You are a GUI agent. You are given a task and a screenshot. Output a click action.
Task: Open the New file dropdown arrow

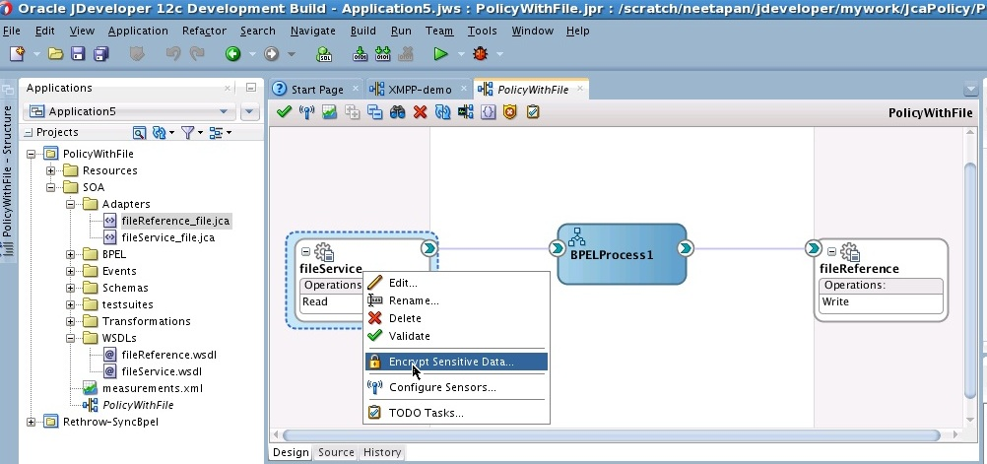coord(35,54)
